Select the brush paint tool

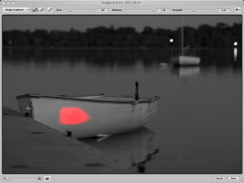click(x=35, y=10)
